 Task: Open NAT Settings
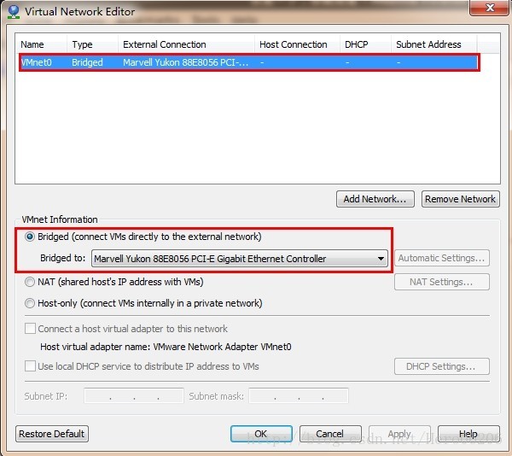442,282
